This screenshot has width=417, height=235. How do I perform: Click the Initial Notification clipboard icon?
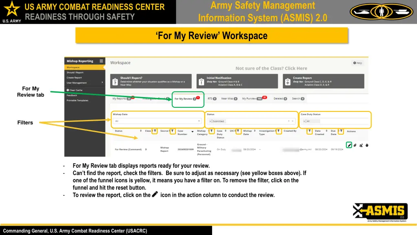coord(201,81)
